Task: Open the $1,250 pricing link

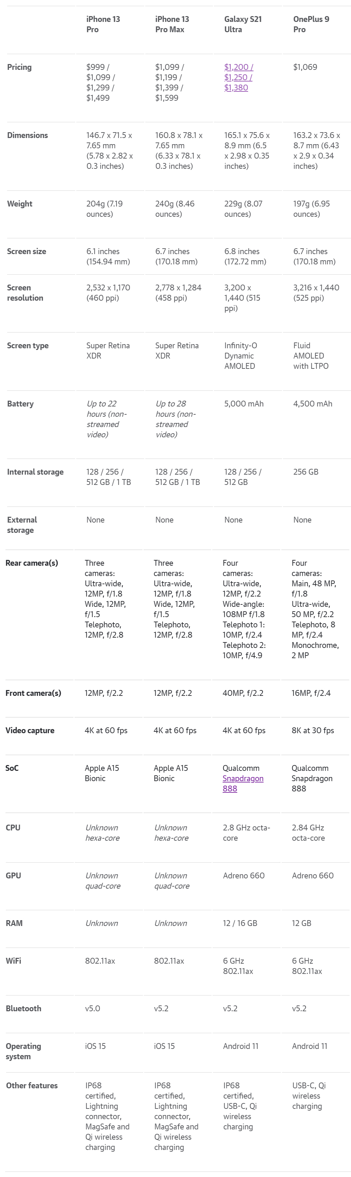Action: (237, 78)
